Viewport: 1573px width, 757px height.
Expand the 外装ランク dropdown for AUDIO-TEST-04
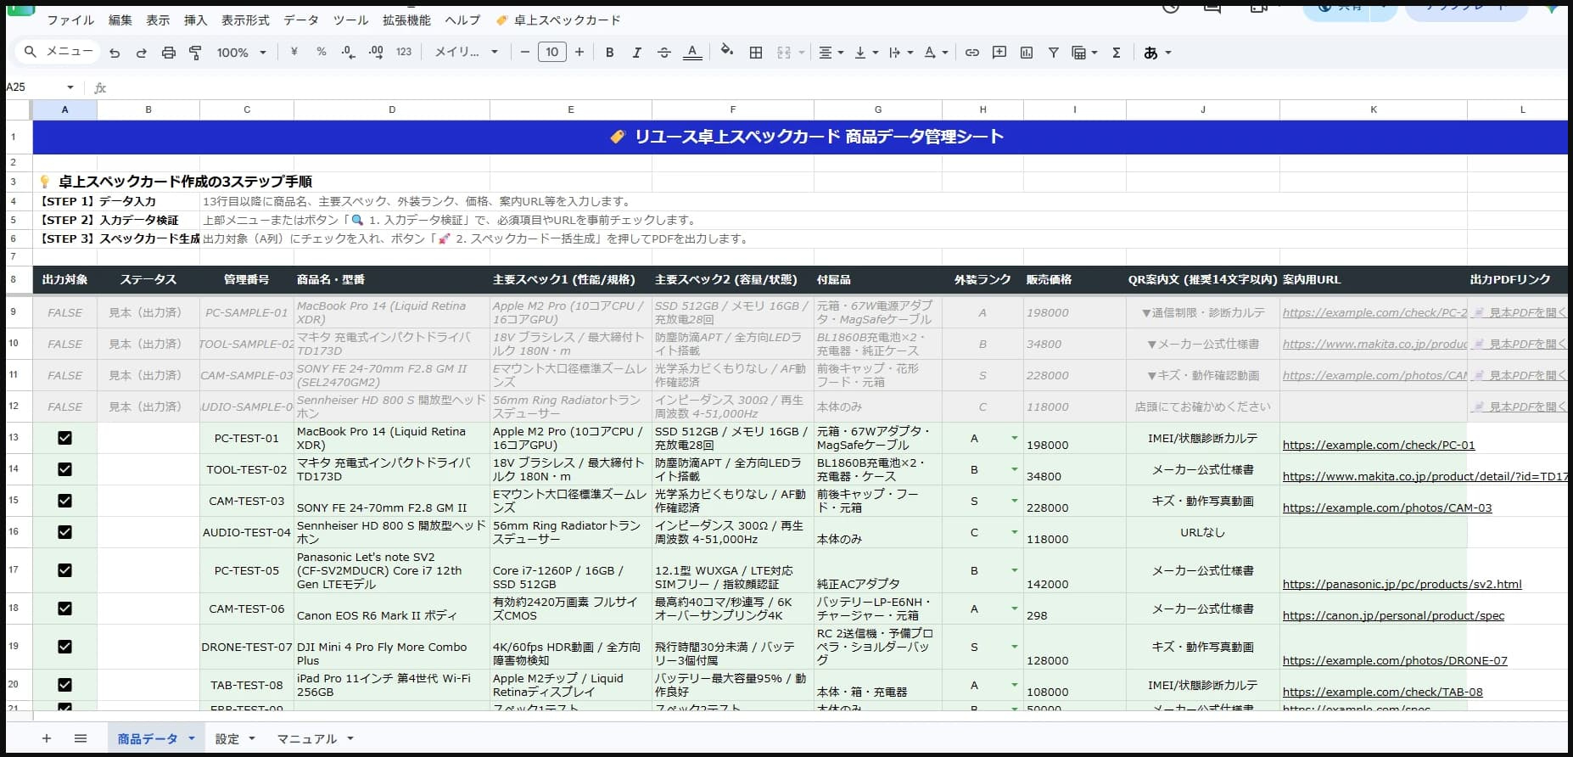[1014, 532]
